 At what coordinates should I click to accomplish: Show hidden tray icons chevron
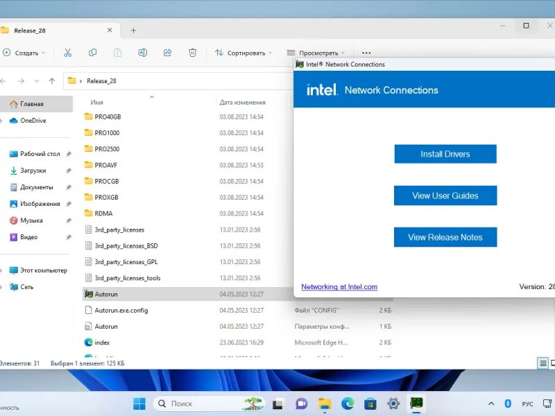pyautogui.click(x=491, y=404)
